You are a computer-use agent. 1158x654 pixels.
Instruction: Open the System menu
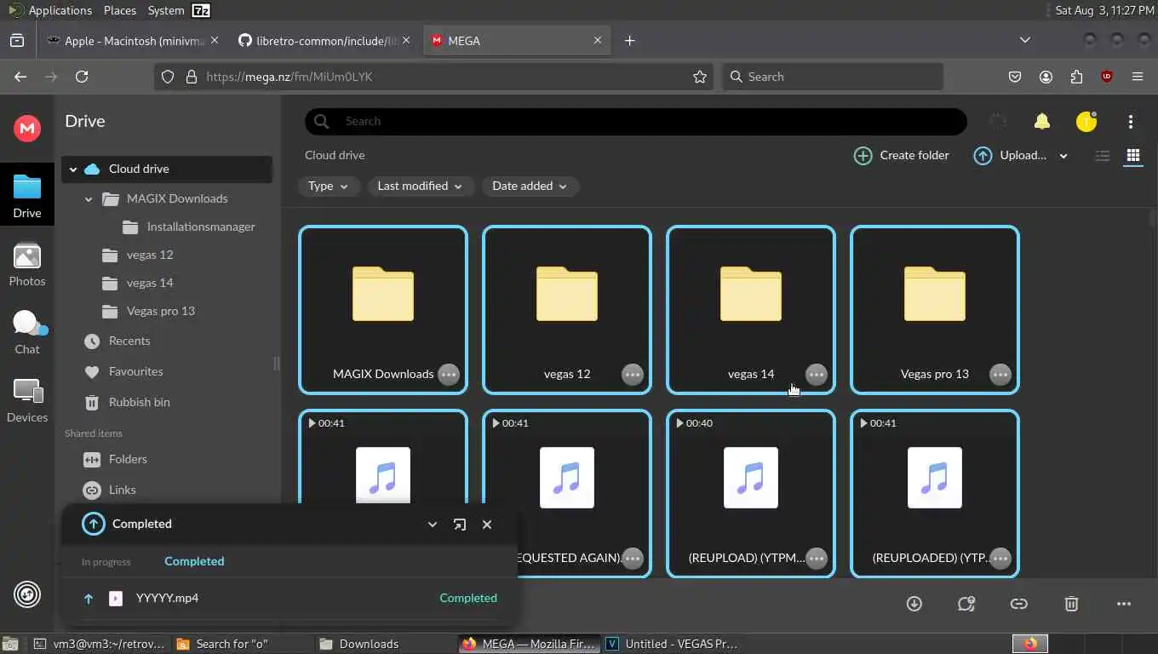pos(166,10)
